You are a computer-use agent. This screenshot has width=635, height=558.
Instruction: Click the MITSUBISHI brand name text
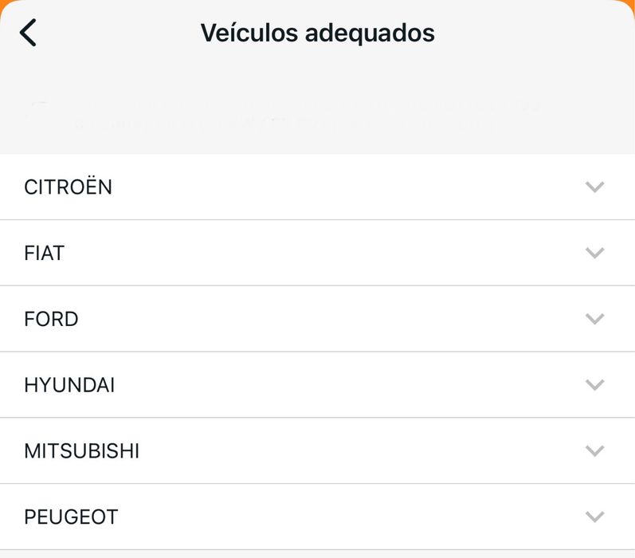click(82, 451)
